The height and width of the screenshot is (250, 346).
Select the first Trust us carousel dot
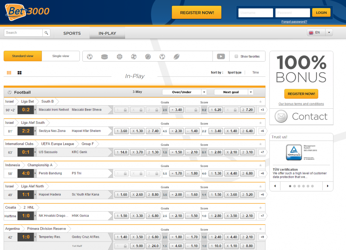click(290, 186)
